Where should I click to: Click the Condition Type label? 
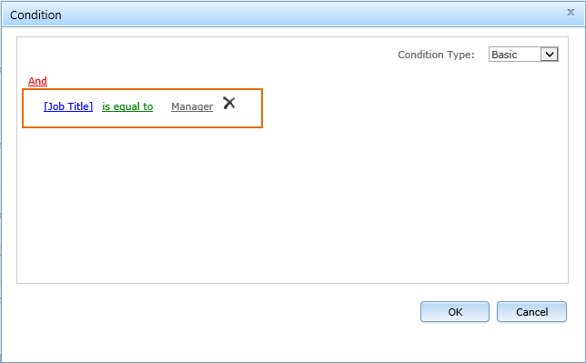[x=436, y=55]
